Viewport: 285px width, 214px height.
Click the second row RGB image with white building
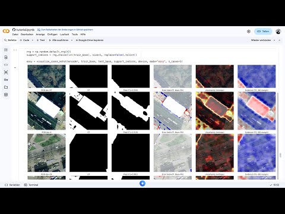point(46,111)
